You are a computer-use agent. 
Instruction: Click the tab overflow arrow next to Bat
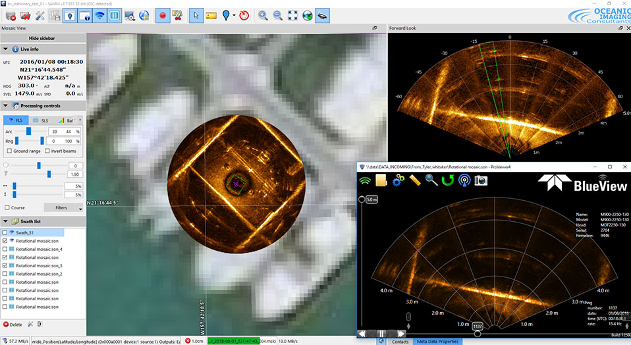pyautogui.click(x=80, y=120)
